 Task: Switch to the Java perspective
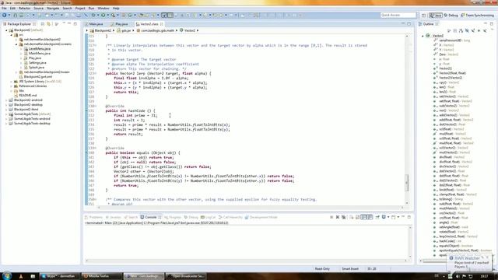(436, 16)
